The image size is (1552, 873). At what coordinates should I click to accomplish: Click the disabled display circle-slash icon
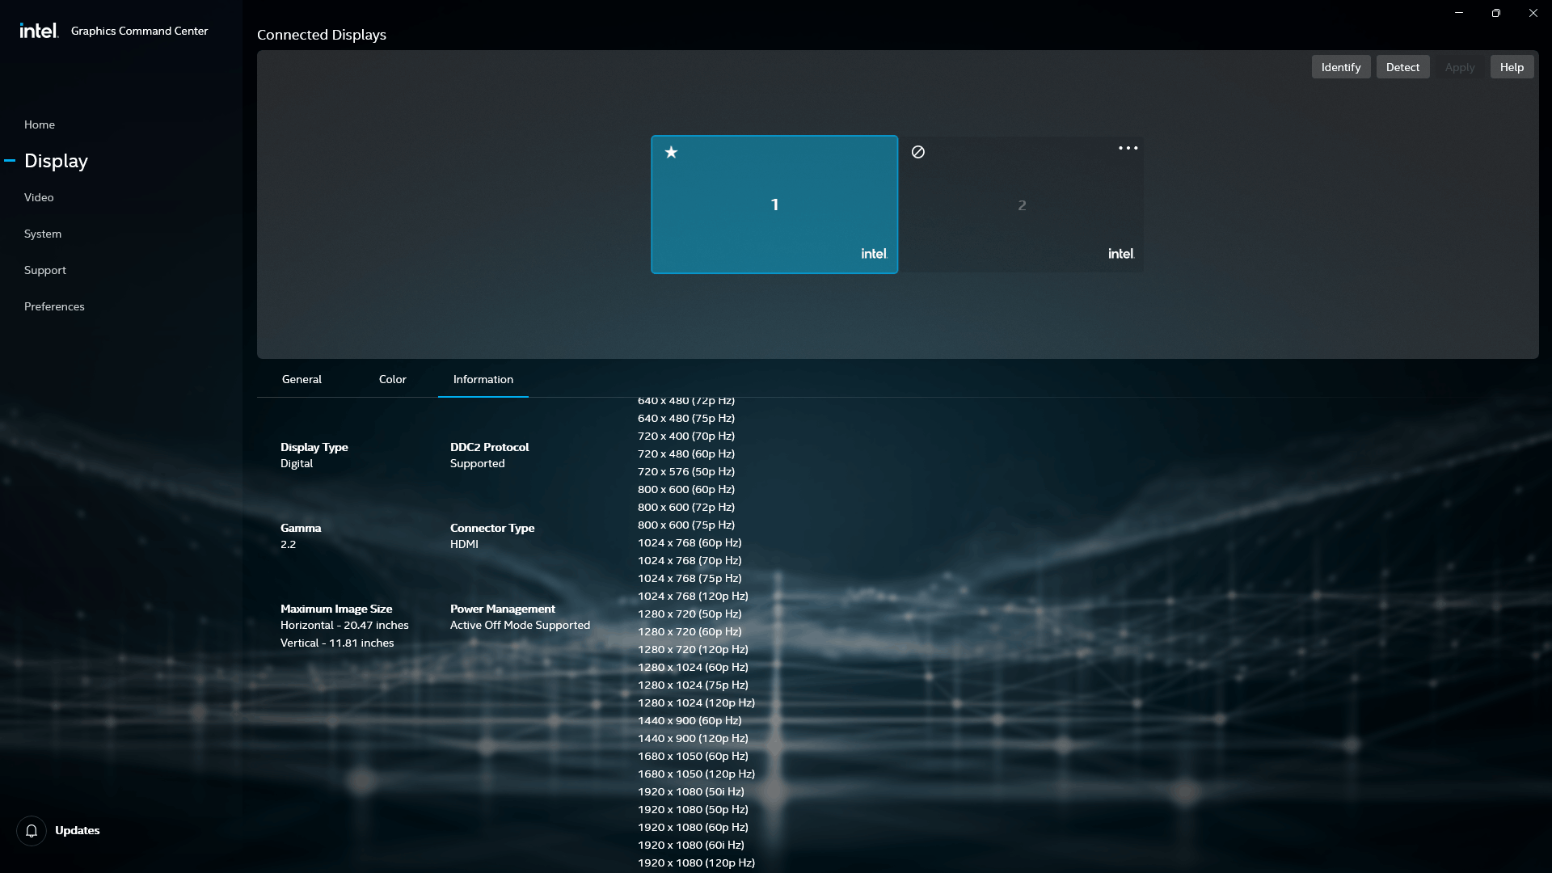click(x=918, y=152)
